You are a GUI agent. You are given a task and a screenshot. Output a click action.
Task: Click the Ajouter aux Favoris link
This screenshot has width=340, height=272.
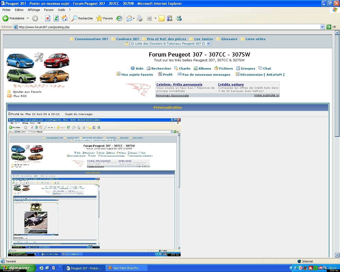point(27,92)
